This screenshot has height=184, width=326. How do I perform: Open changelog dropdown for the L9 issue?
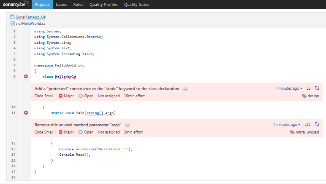click(x=288, y=88)
